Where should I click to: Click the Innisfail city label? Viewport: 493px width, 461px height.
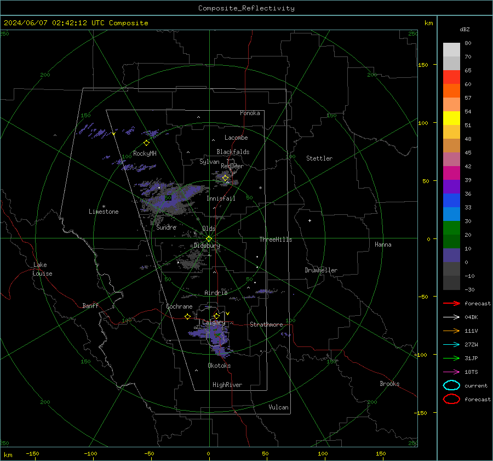click(x=221, y=198)
